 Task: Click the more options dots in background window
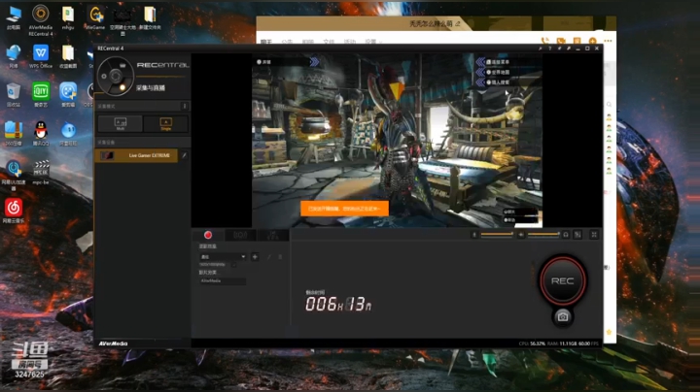(x=608, y=41)
